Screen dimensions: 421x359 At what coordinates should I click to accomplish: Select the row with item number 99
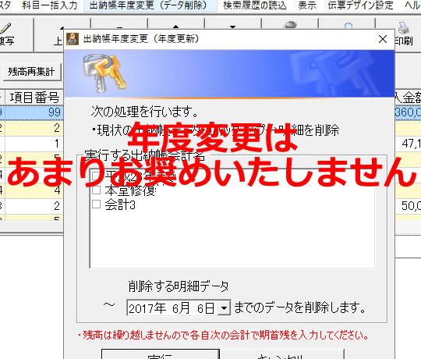click(32, 112)
